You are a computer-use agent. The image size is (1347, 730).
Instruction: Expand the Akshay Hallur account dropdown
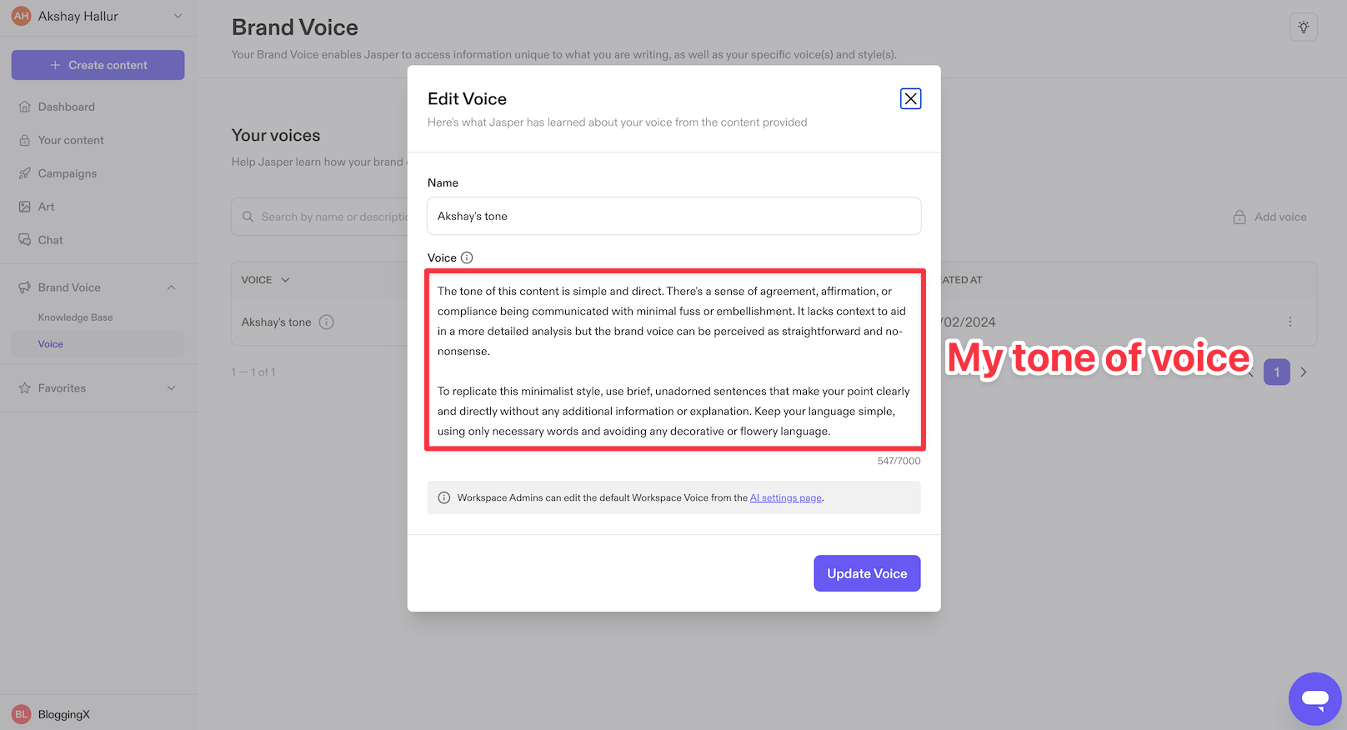click(178, 16)
